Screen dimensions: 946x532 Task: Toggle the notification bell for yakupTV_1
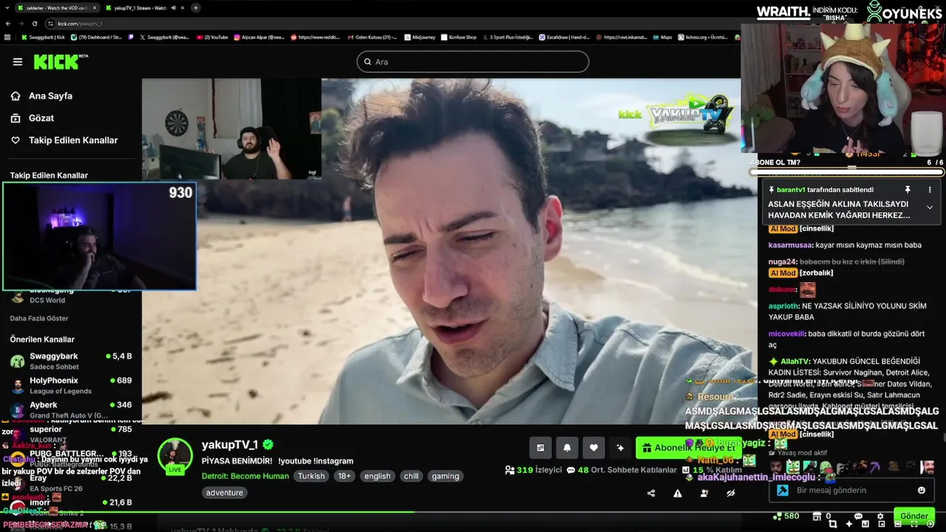pyautogui.click(x=567, y=448)
